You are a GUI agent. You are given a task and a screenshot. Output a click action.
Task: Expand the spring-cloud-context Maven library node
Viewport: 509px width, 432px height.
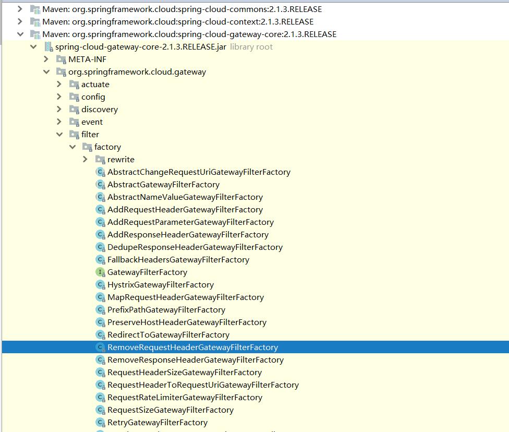(x=20, y=21)
